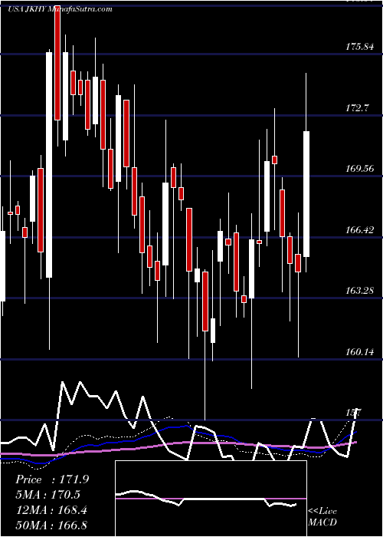Click the Price : 171.9 readout

click(52, 479)
